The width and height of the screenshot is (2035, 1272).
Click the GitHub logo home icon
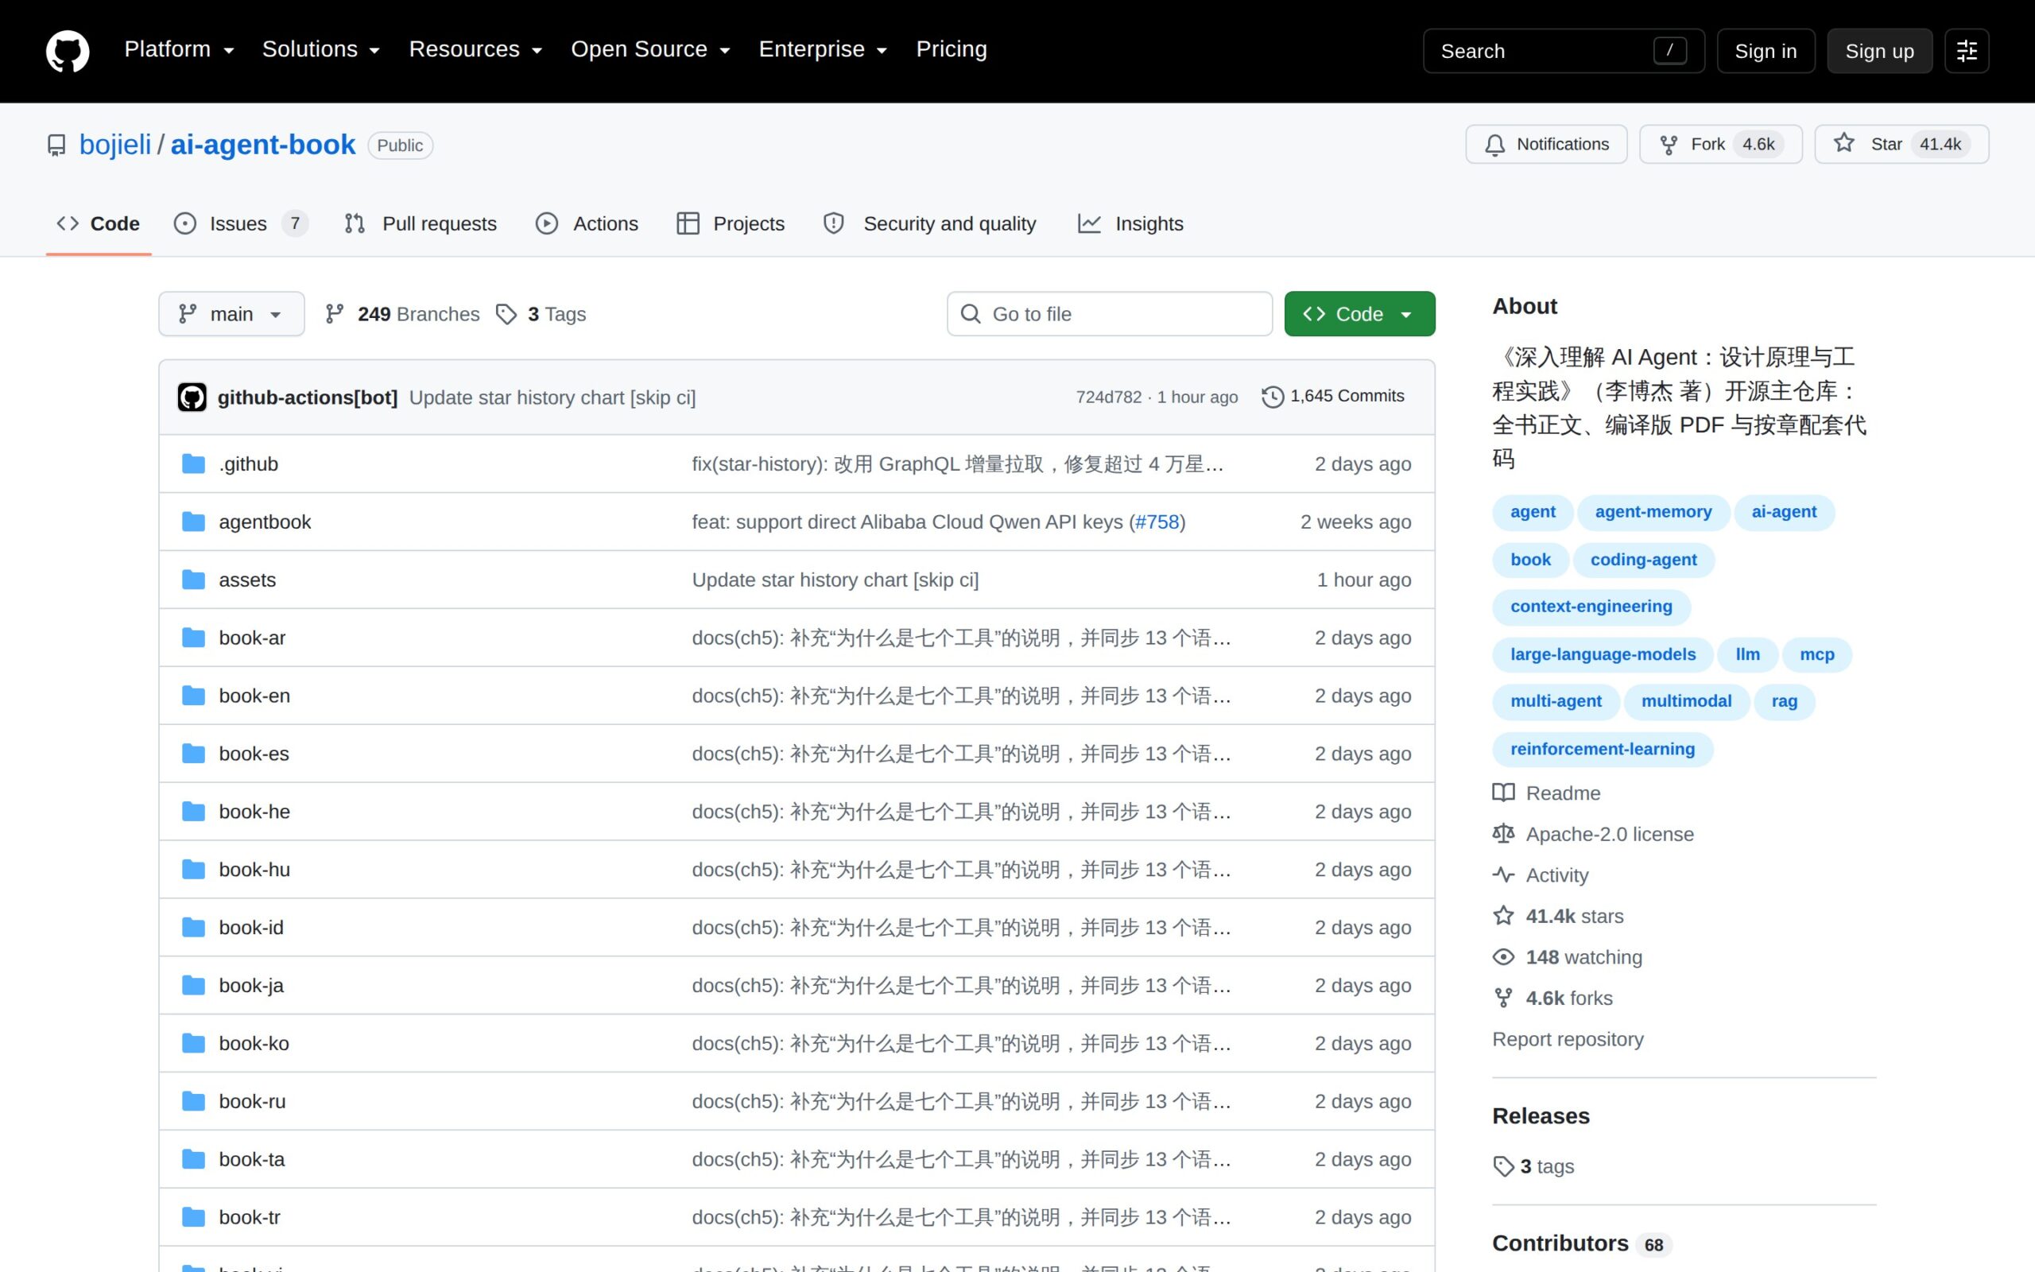click(x=68, y=50)
